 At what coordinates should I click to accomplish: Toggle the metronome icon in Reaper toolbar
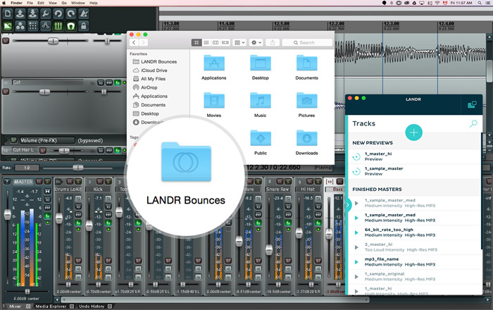83,13
